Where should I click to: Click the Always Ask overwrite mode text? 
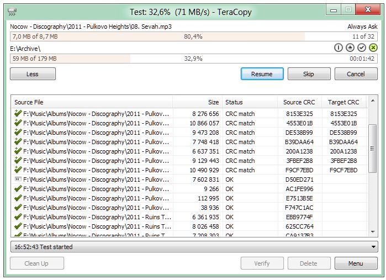362,27
